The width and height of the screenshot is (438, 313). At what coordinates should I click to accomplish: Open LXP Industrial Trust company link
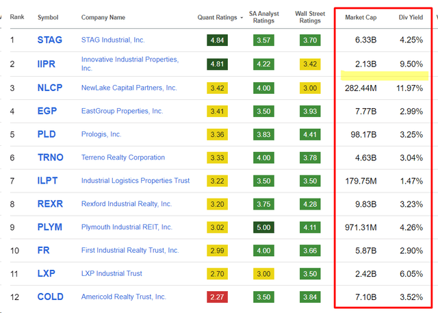point(112,273)
